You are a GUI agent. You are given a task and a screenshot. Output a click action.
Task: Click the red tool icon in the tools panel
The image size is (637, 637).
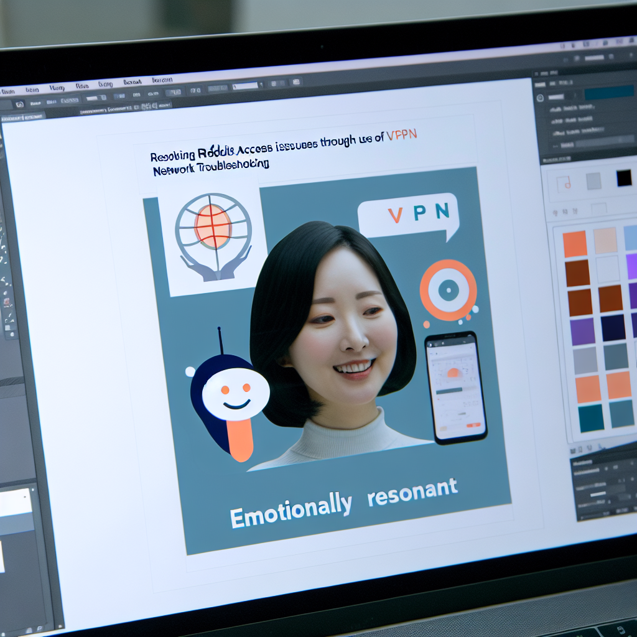point(7,302)
